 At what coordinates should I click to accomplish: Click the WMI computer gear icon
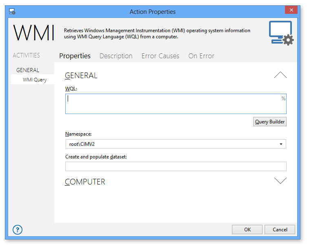pos(281,33)
